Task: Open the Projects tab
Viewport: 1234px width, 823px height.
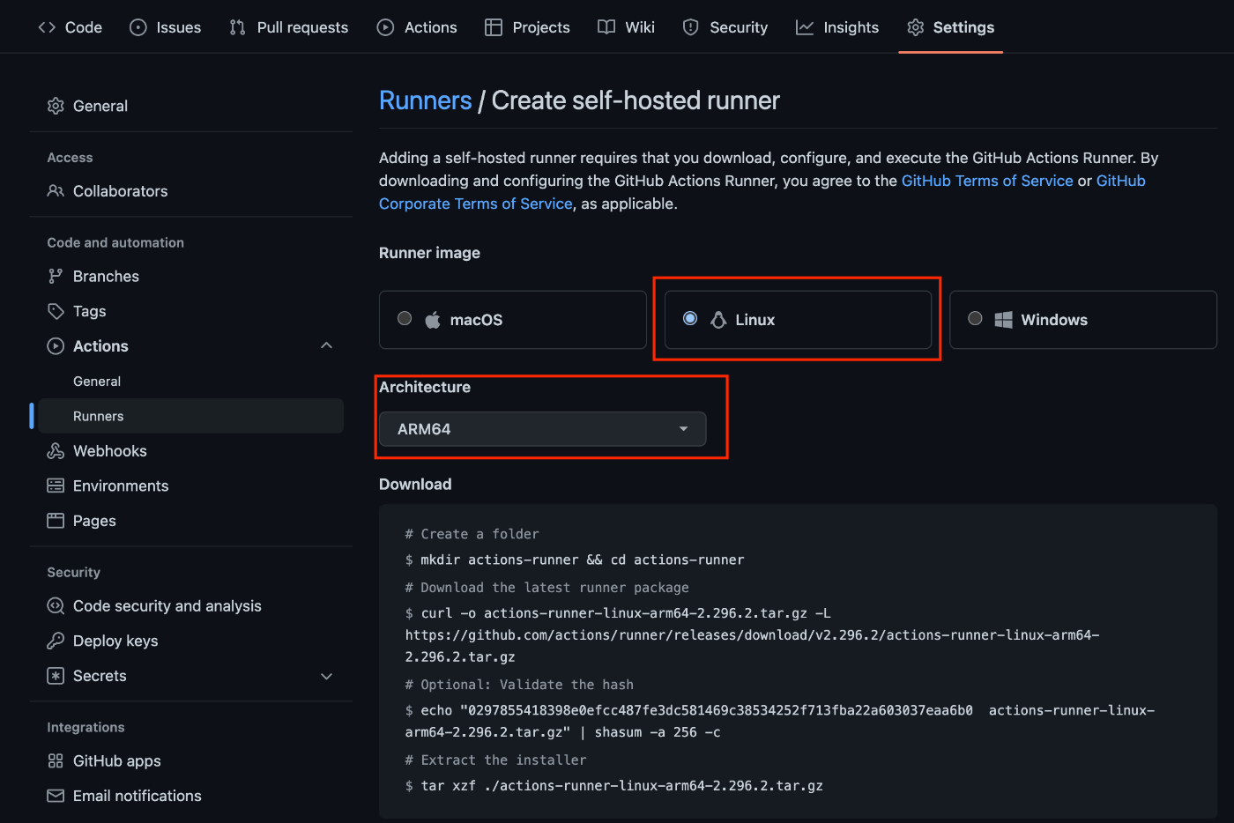Action: [527, 27]
